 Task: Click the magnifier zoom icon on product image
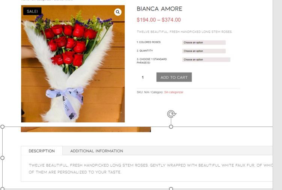[118, 12]
